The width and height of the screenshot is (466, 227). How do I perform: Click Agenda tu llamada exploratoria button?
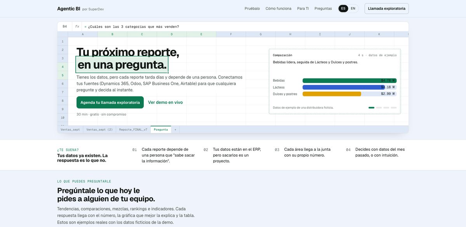(x=110, y=102)
